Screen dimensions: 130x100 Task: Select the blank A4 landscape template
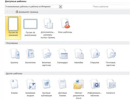point(30,28)
